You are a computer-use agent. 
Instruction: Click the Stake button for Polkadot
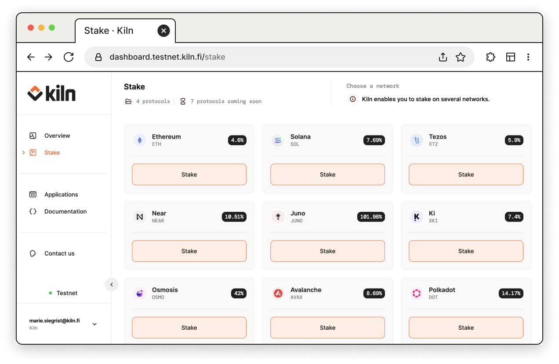466,328
